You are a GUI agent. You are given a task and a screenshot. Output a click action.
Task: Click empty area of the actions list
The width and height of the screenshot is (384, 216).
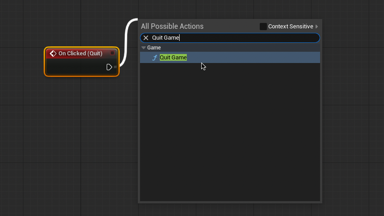click(x=230, y=135)
